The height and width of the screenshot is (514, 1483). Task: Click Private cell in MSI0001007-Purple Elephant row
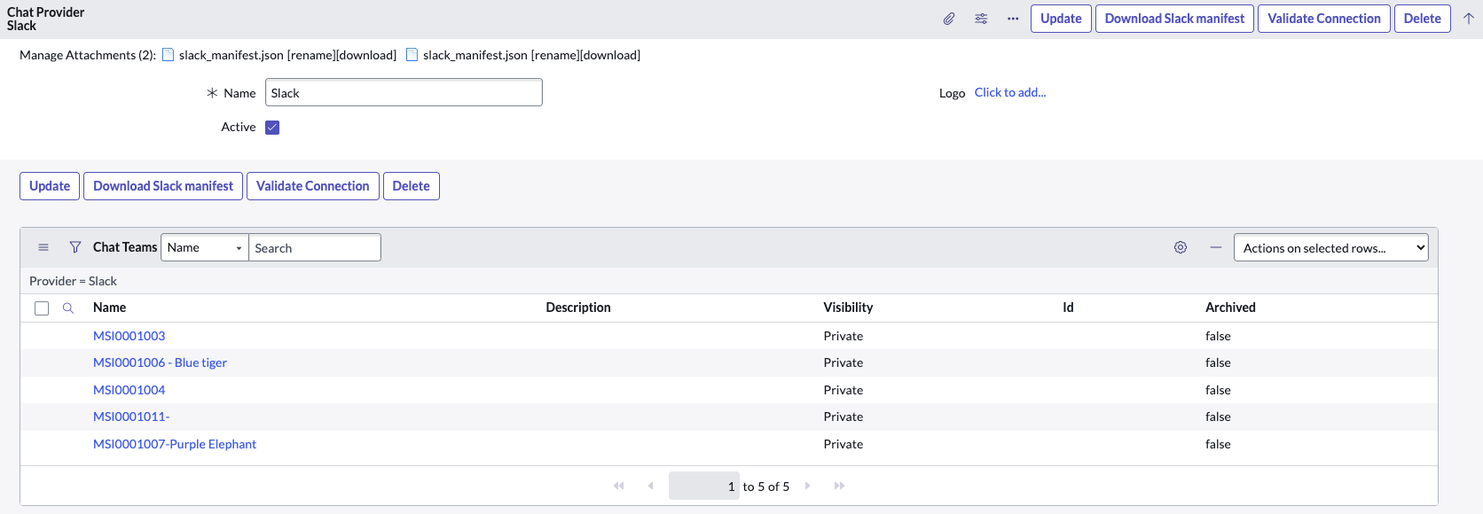coord(844,444)
